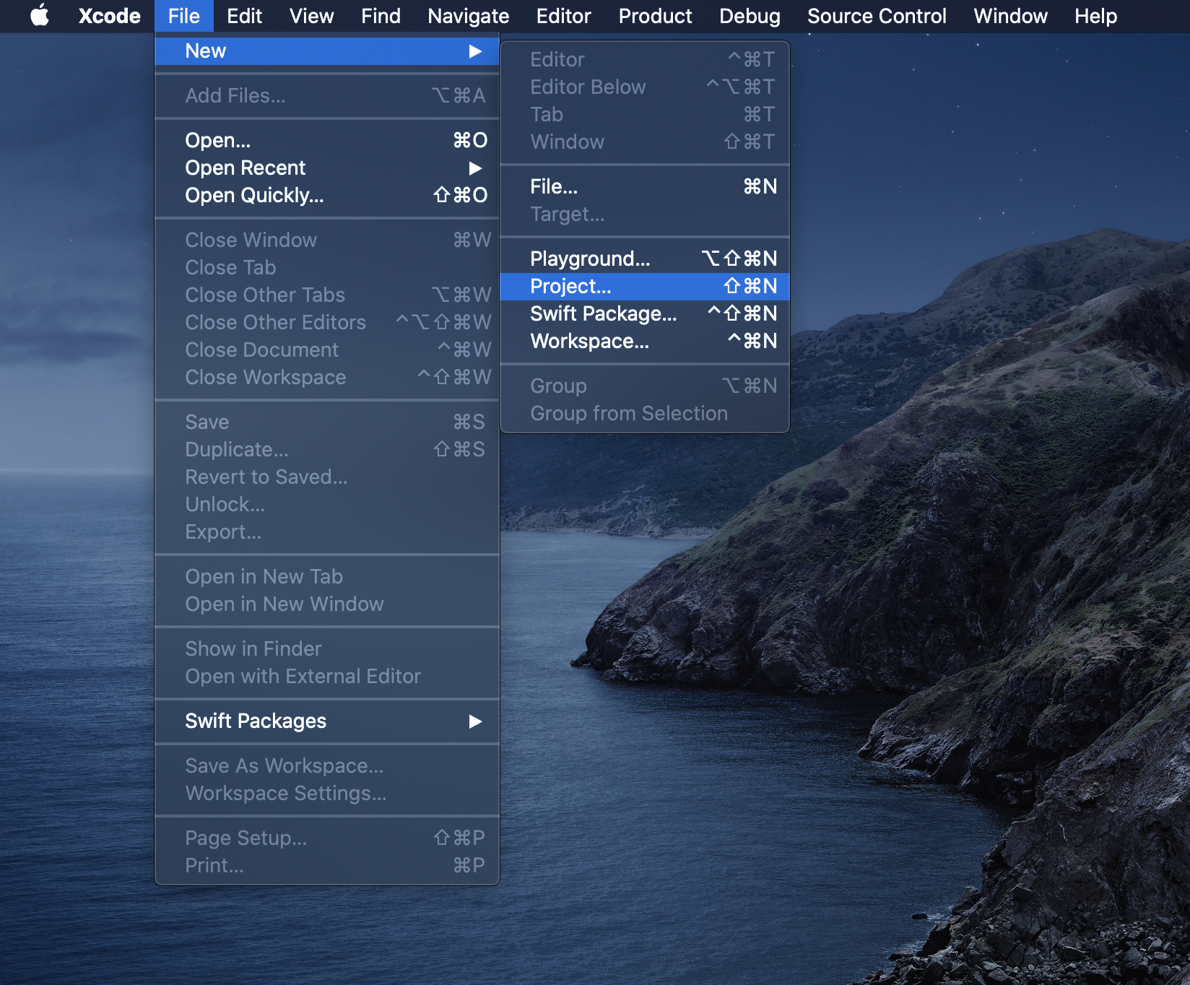
Task: Click the Print… menu item
Action: tap(327, 866)
